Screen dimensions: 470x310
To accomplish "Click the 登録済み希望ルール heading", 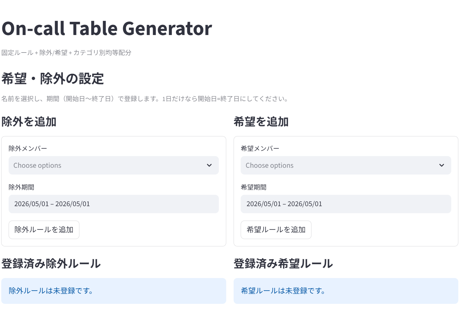I will click(283, 264).
